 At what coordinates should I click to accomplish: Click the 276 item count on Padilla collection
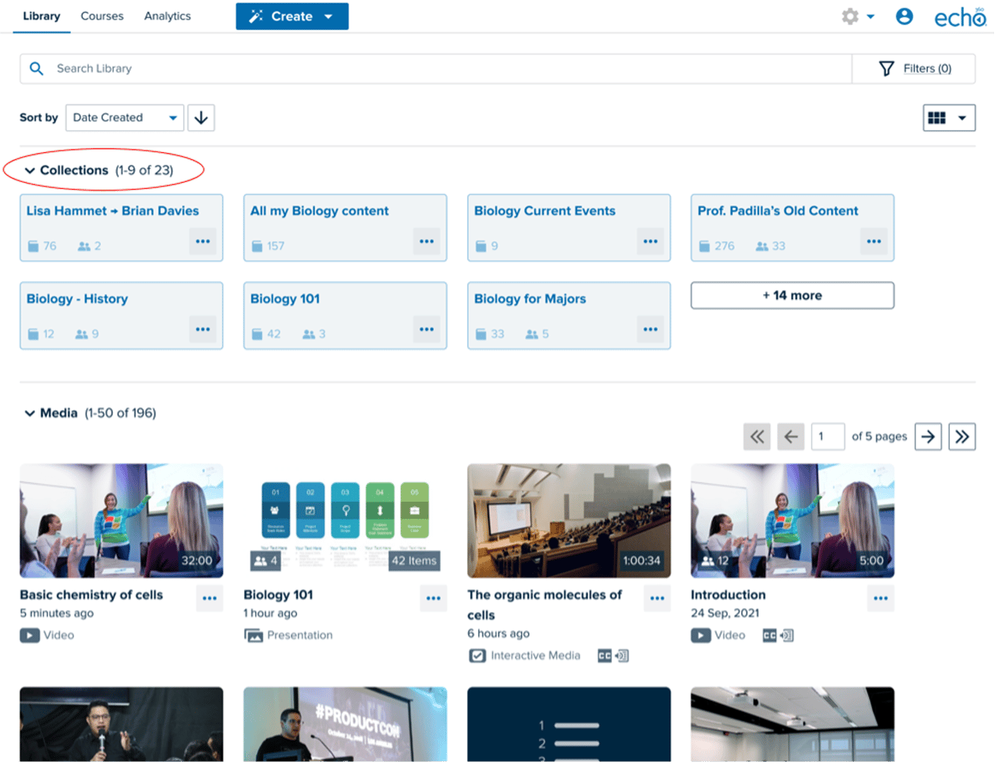pyautogui.click(x=717, y=246)
